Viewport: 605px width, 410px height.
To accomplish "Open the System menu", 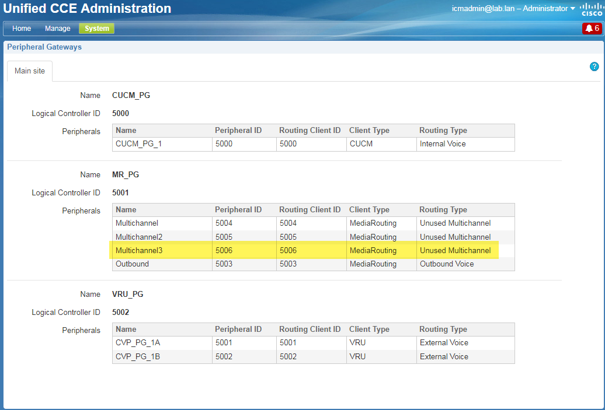I will pos(97,29).
